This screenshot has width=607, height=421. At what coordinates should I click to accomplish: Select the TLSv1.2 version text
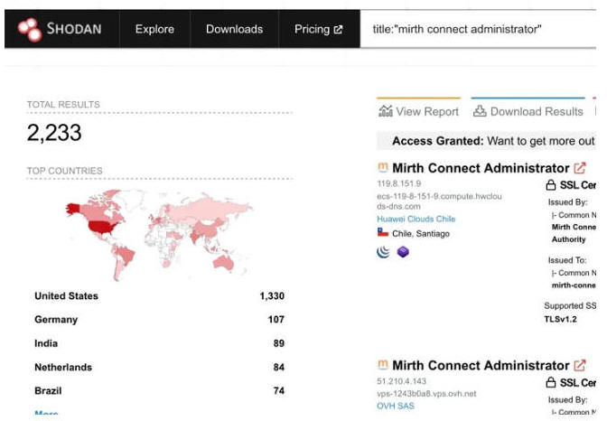[560, 319]
